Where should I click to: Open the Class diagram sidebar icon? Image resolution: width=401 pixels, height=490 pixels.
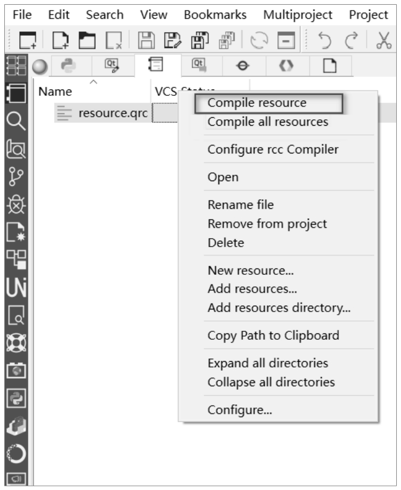(x=17, y=260)
